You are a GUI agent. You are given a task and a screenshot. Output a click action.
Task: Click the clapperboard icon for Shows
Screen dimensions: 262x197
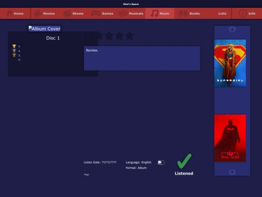(67, 14)
